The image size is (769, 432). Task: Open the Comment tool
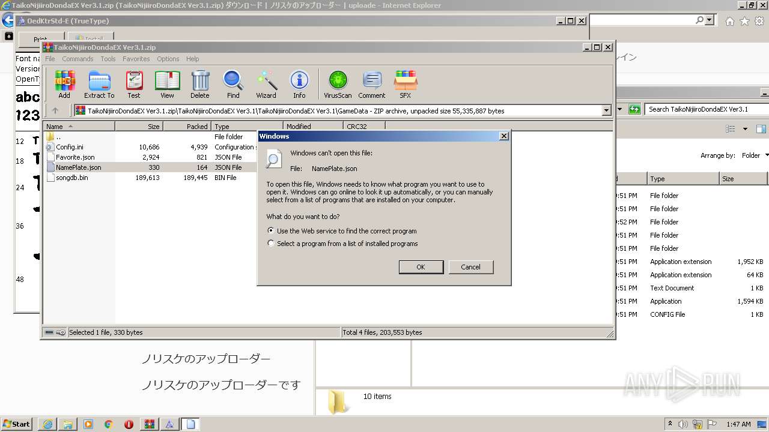[x=372, y=85]
